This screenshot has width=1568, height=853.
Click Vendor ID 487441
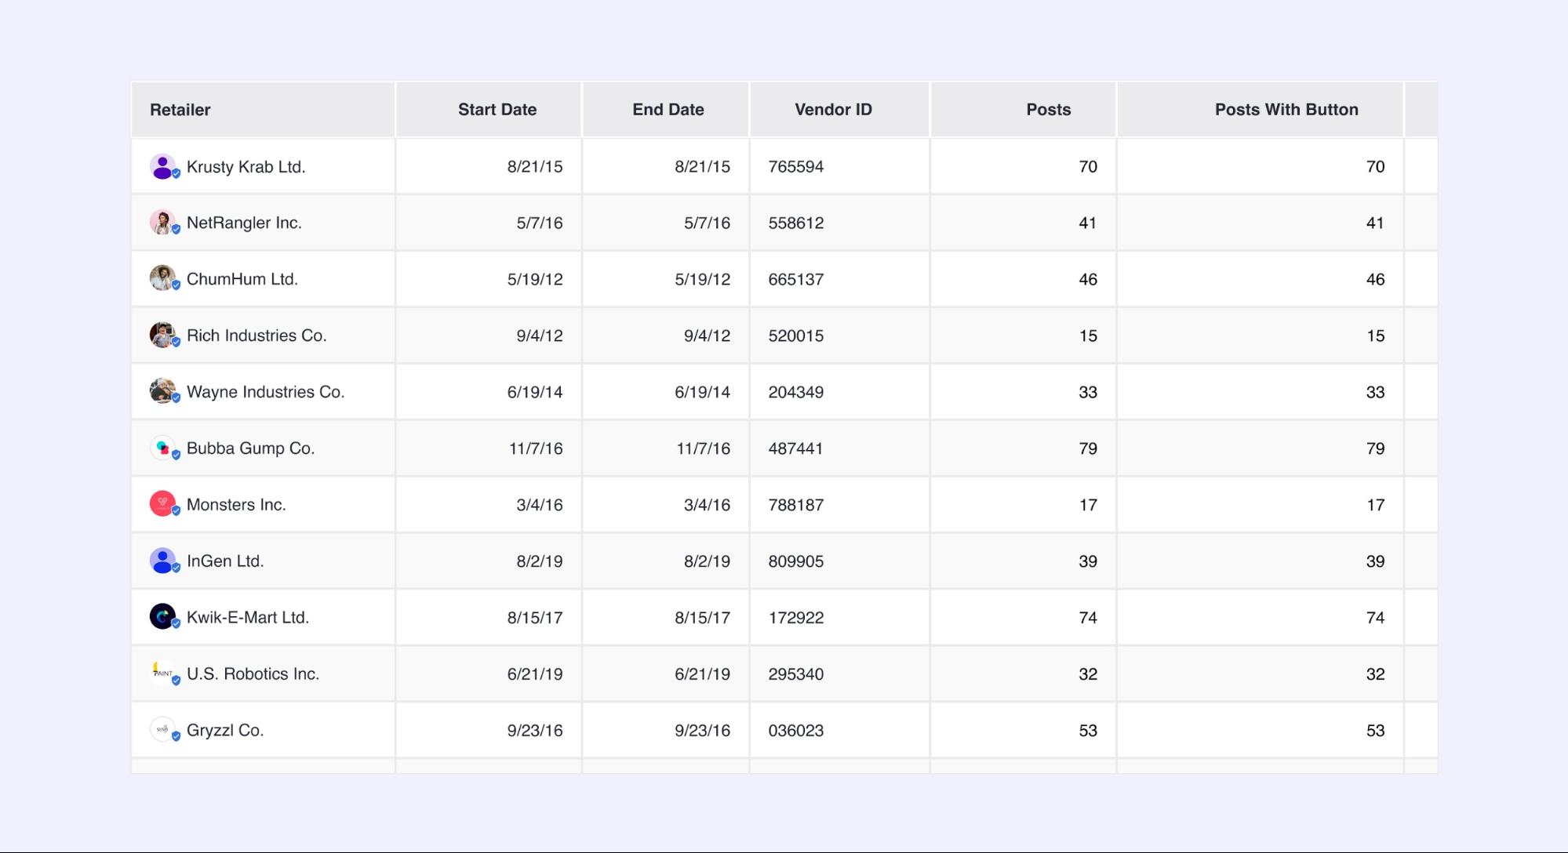point(796,448)
